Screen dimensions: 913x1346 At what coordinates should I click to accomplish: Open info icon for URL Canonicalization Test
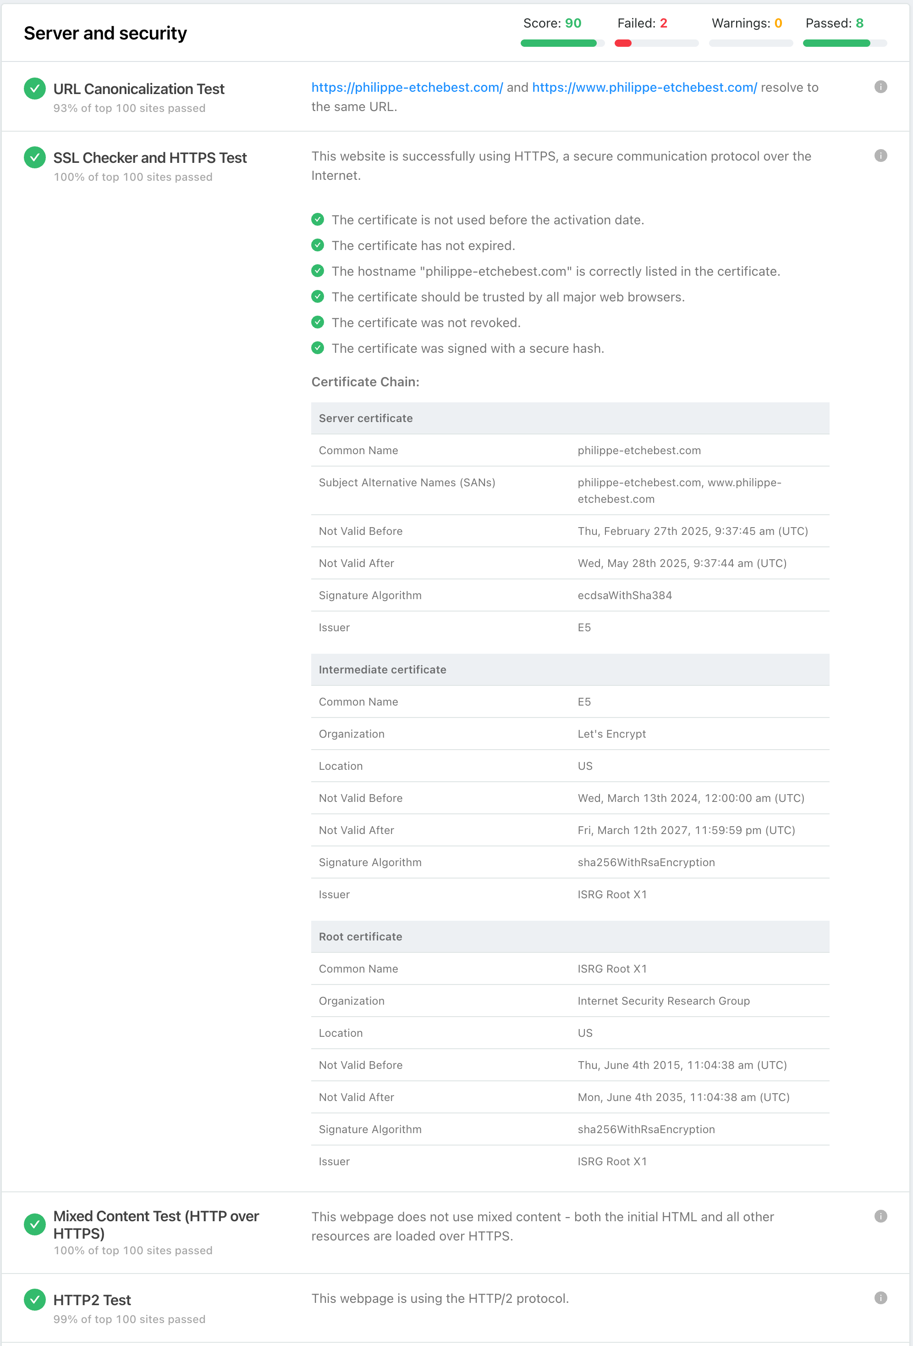click(x=880, y=87)
